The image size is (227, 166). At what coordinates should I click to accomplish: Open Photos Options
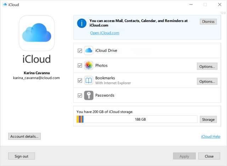pos(207,67)
